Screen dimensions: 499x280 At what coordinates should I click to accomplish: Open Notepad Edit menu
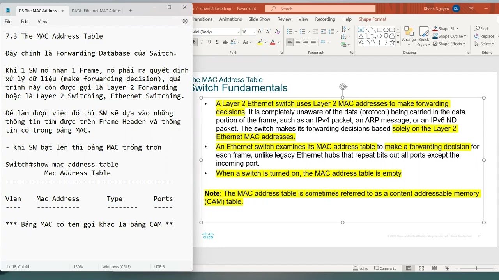click(x=25, y=21)
